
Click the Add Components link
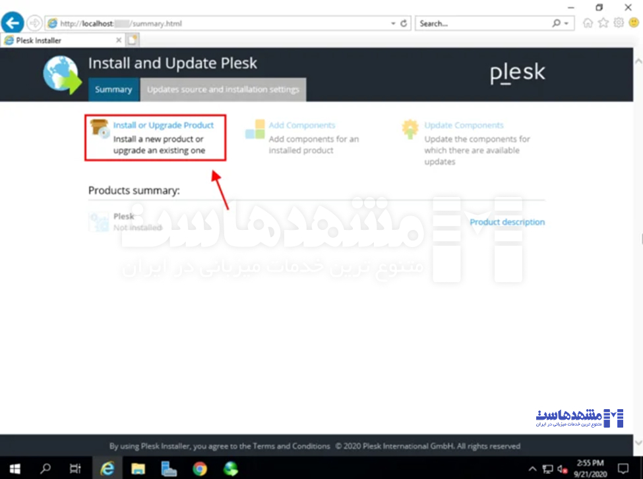[x=302, y=125]
